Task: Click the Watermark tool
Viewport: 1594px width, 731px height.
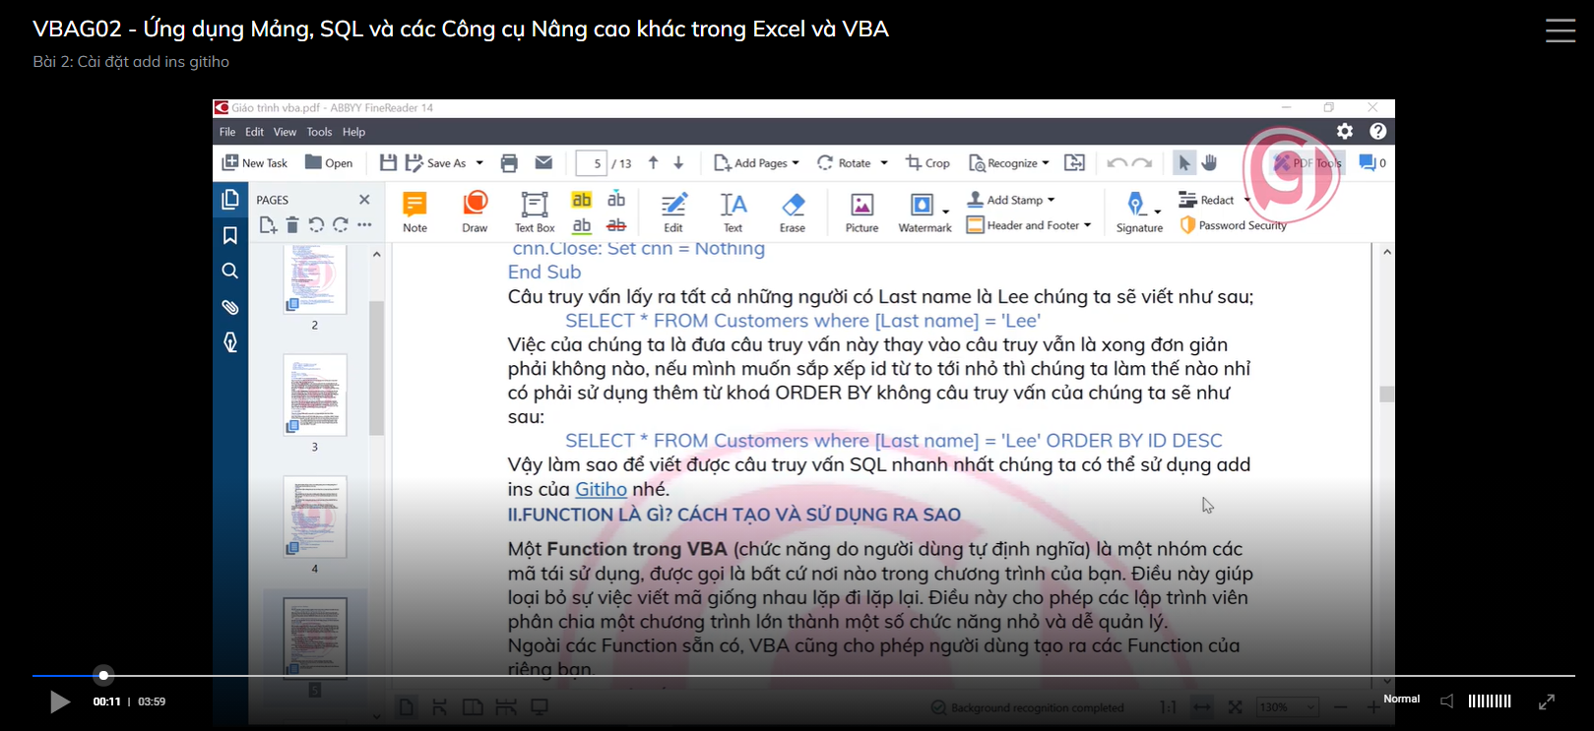Action: pyautogui.click(x=925, y=213)
